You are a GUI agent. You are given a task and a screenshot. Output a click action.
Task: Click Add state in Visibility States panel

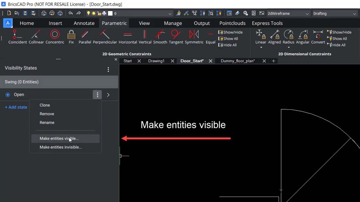pyautogui.click(x=16, y=107)
